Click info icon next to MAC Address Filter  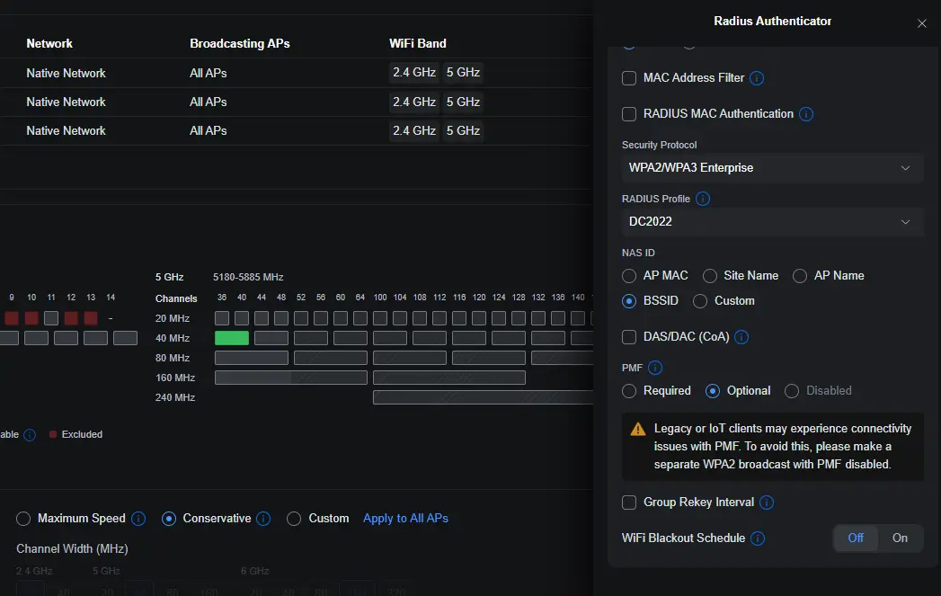(x=757, y=78)
